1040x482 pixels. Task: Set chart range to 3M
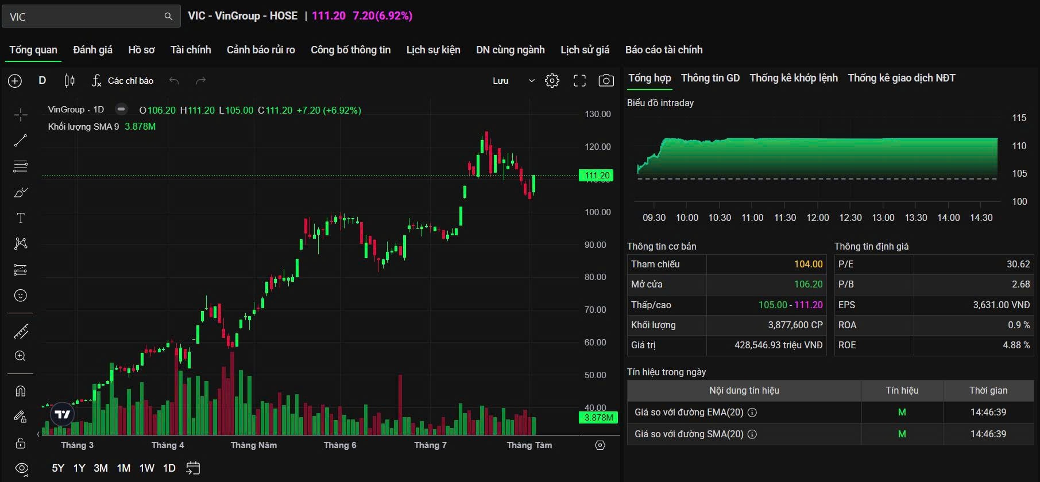pyautogui.click(x=100, y=468)
